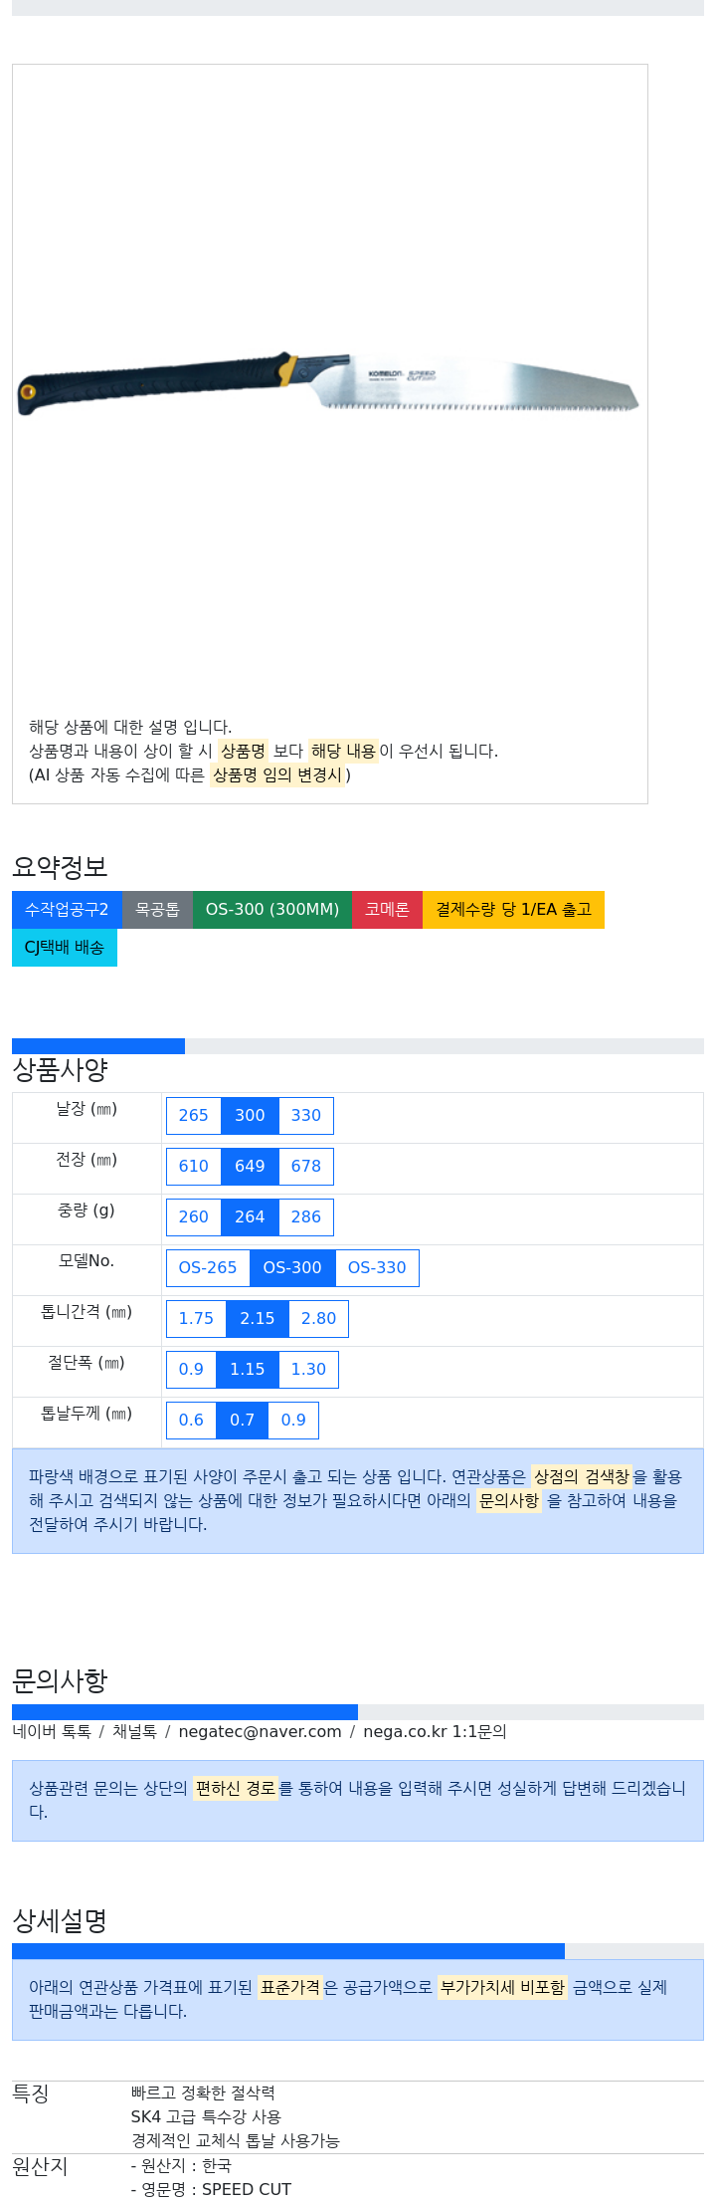Select 678 overall length option
Viewport: 716px width, 2202px height.
tap(306, 1167)
